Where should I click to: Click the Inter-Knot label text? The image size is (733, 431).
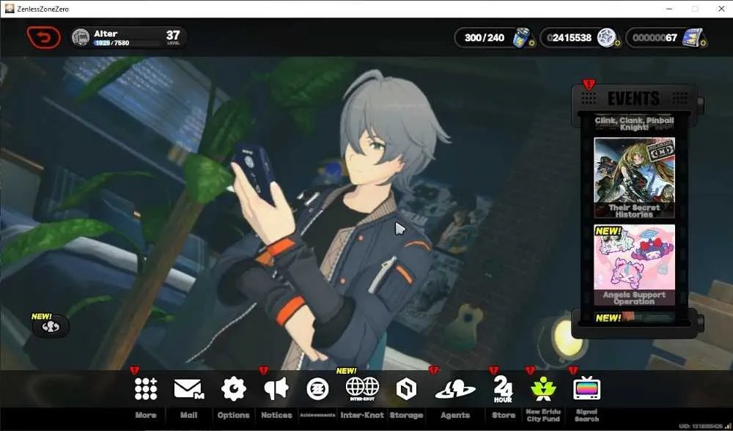pyautogui.click(x=362, y=415)
